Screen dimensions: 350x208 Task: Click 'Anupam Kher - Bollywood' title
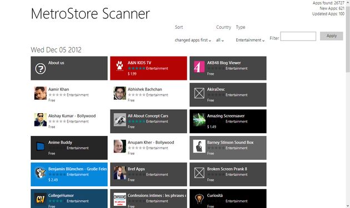point(151,143)
